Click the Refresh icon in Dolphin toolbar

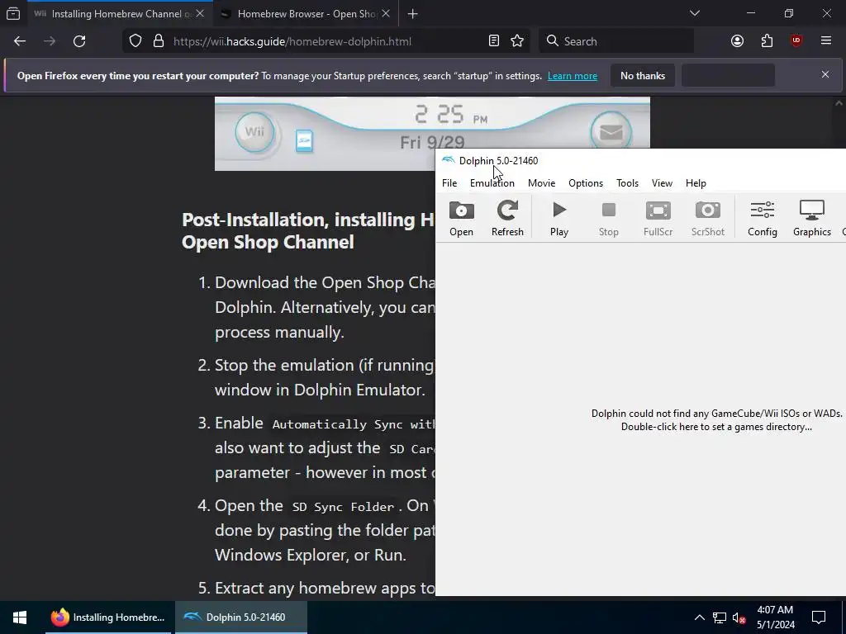click(507, 218)
